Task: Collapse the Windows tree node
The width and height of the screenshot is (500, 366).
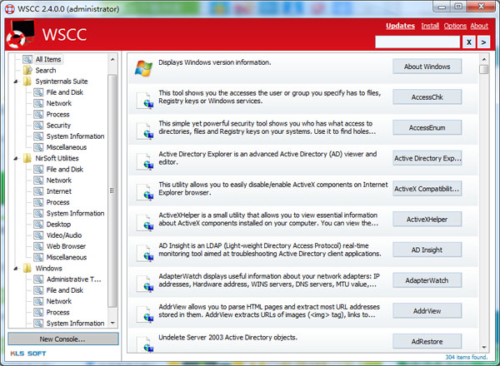Action: 16,269
